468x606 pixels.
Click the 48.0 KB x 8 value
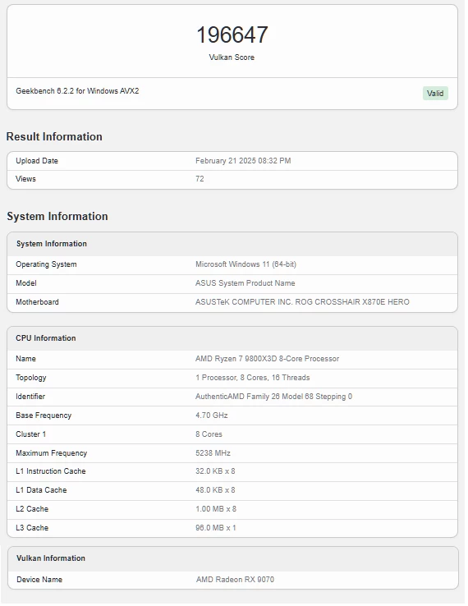coord(215,490)
